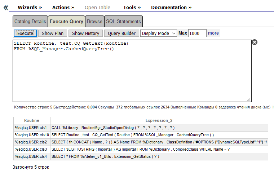This screenshot has width=274, height=191.
Task: Open the Documentation menu
Action: [x=171, y=7]
